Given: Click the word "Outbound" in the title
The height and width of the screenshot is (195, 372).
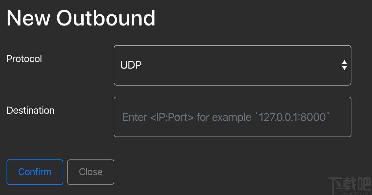Looking at the screenshot, I should pos(105,18).
